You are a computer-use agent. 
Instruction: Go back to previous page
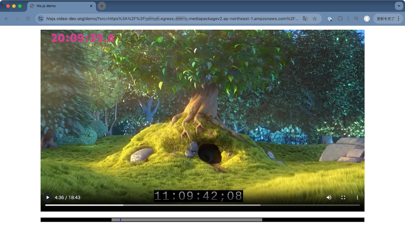[x=7, y=19]
